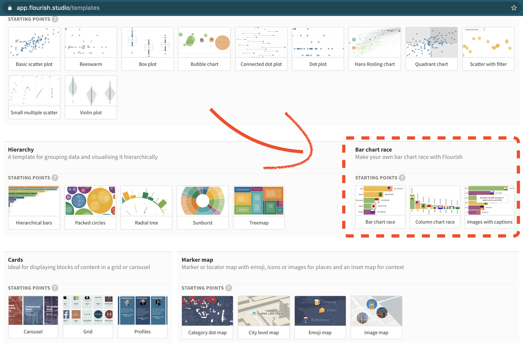Image resolution: width=523 pixels, height=343 pixels.
Task: Select the Bar chart race starting point card
Action: [x=380, y=207]
